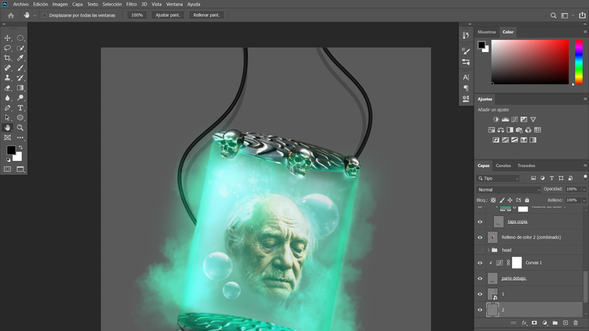Switch to the Canales tab
This screenshot has width=589, height=331.
[503, 165]
